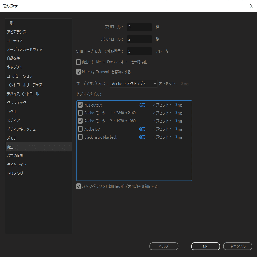Toggle Mercury Transmit を有効にする checkbox
This screenshot has width=257, height=257.
click(x=79, y=72)
